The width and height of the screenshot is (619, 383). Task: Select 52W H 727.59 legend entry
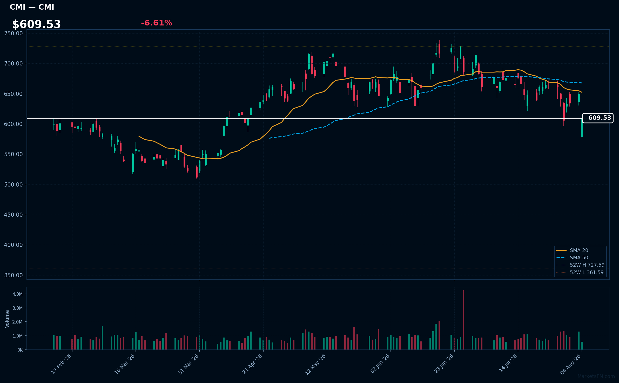pyautogui.click(x=587, y=265)
